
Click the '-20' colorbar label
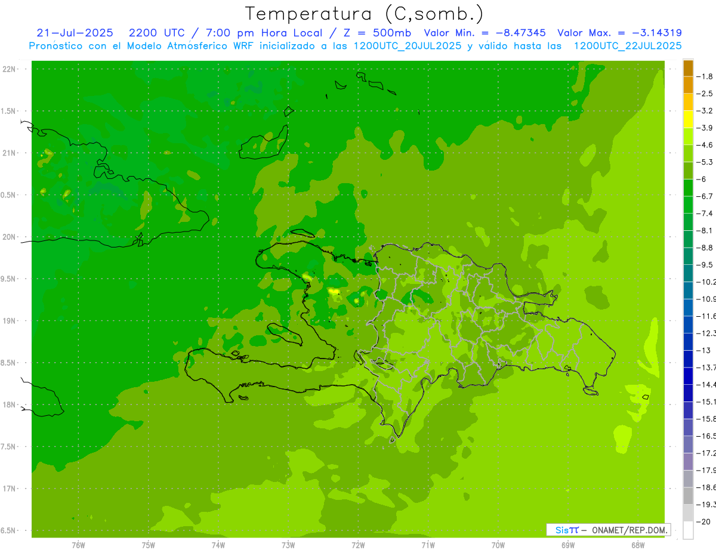coord(703,521)
